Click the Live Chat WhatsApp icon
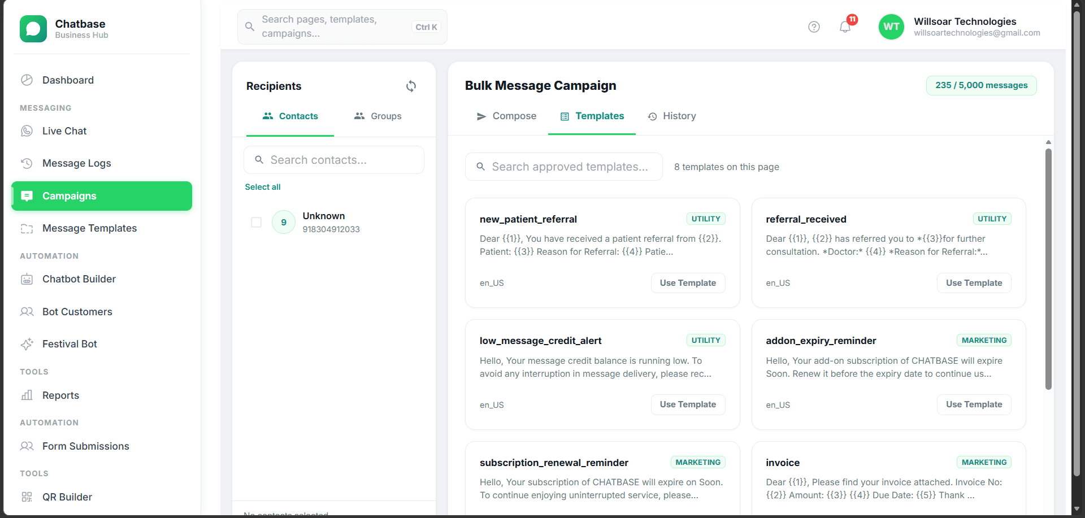 [27, 131]
